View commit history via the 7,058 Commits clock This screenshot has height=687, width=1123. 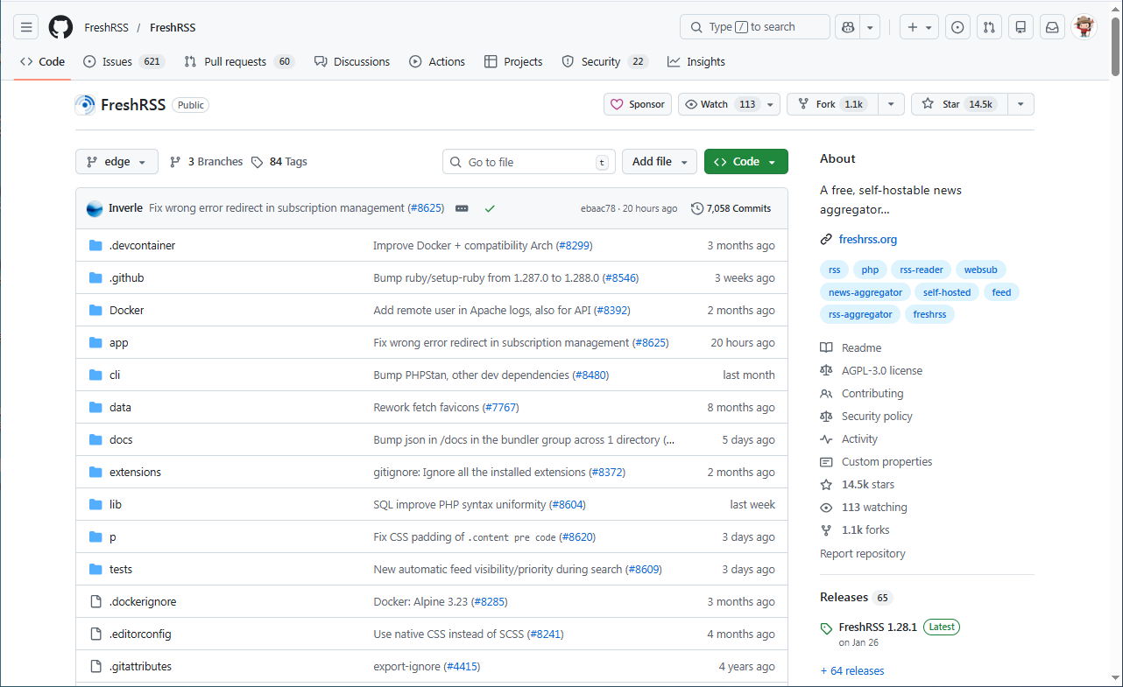pos(731,207)
